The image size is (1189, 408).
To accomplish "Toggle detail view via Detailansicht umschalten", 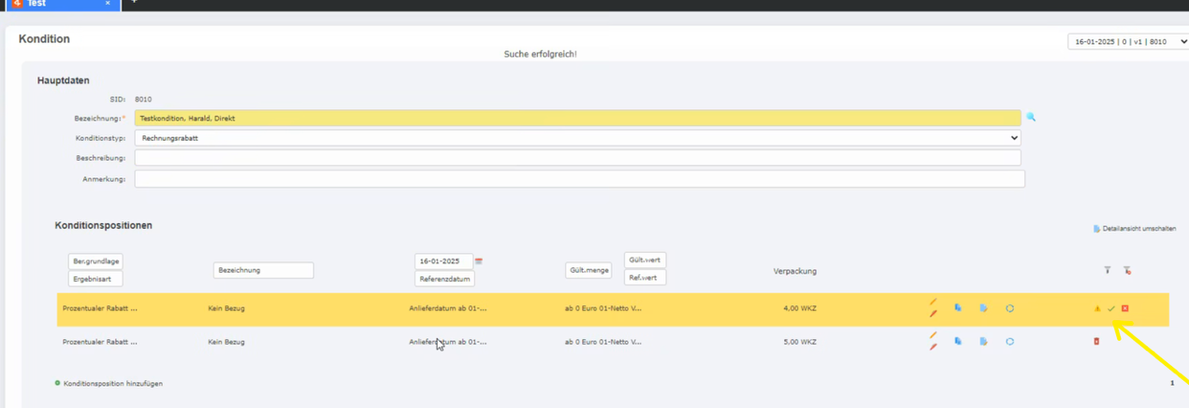I will [1135, 229].
